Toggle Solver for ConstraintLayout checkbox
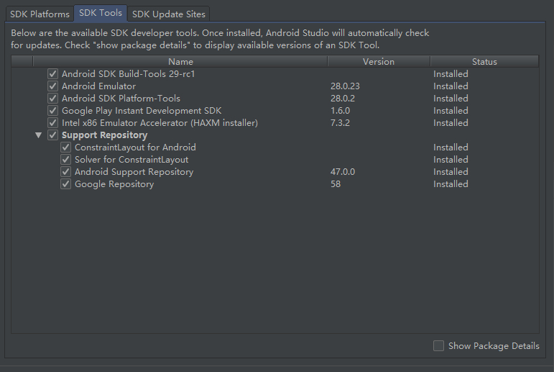 point(66,160)
